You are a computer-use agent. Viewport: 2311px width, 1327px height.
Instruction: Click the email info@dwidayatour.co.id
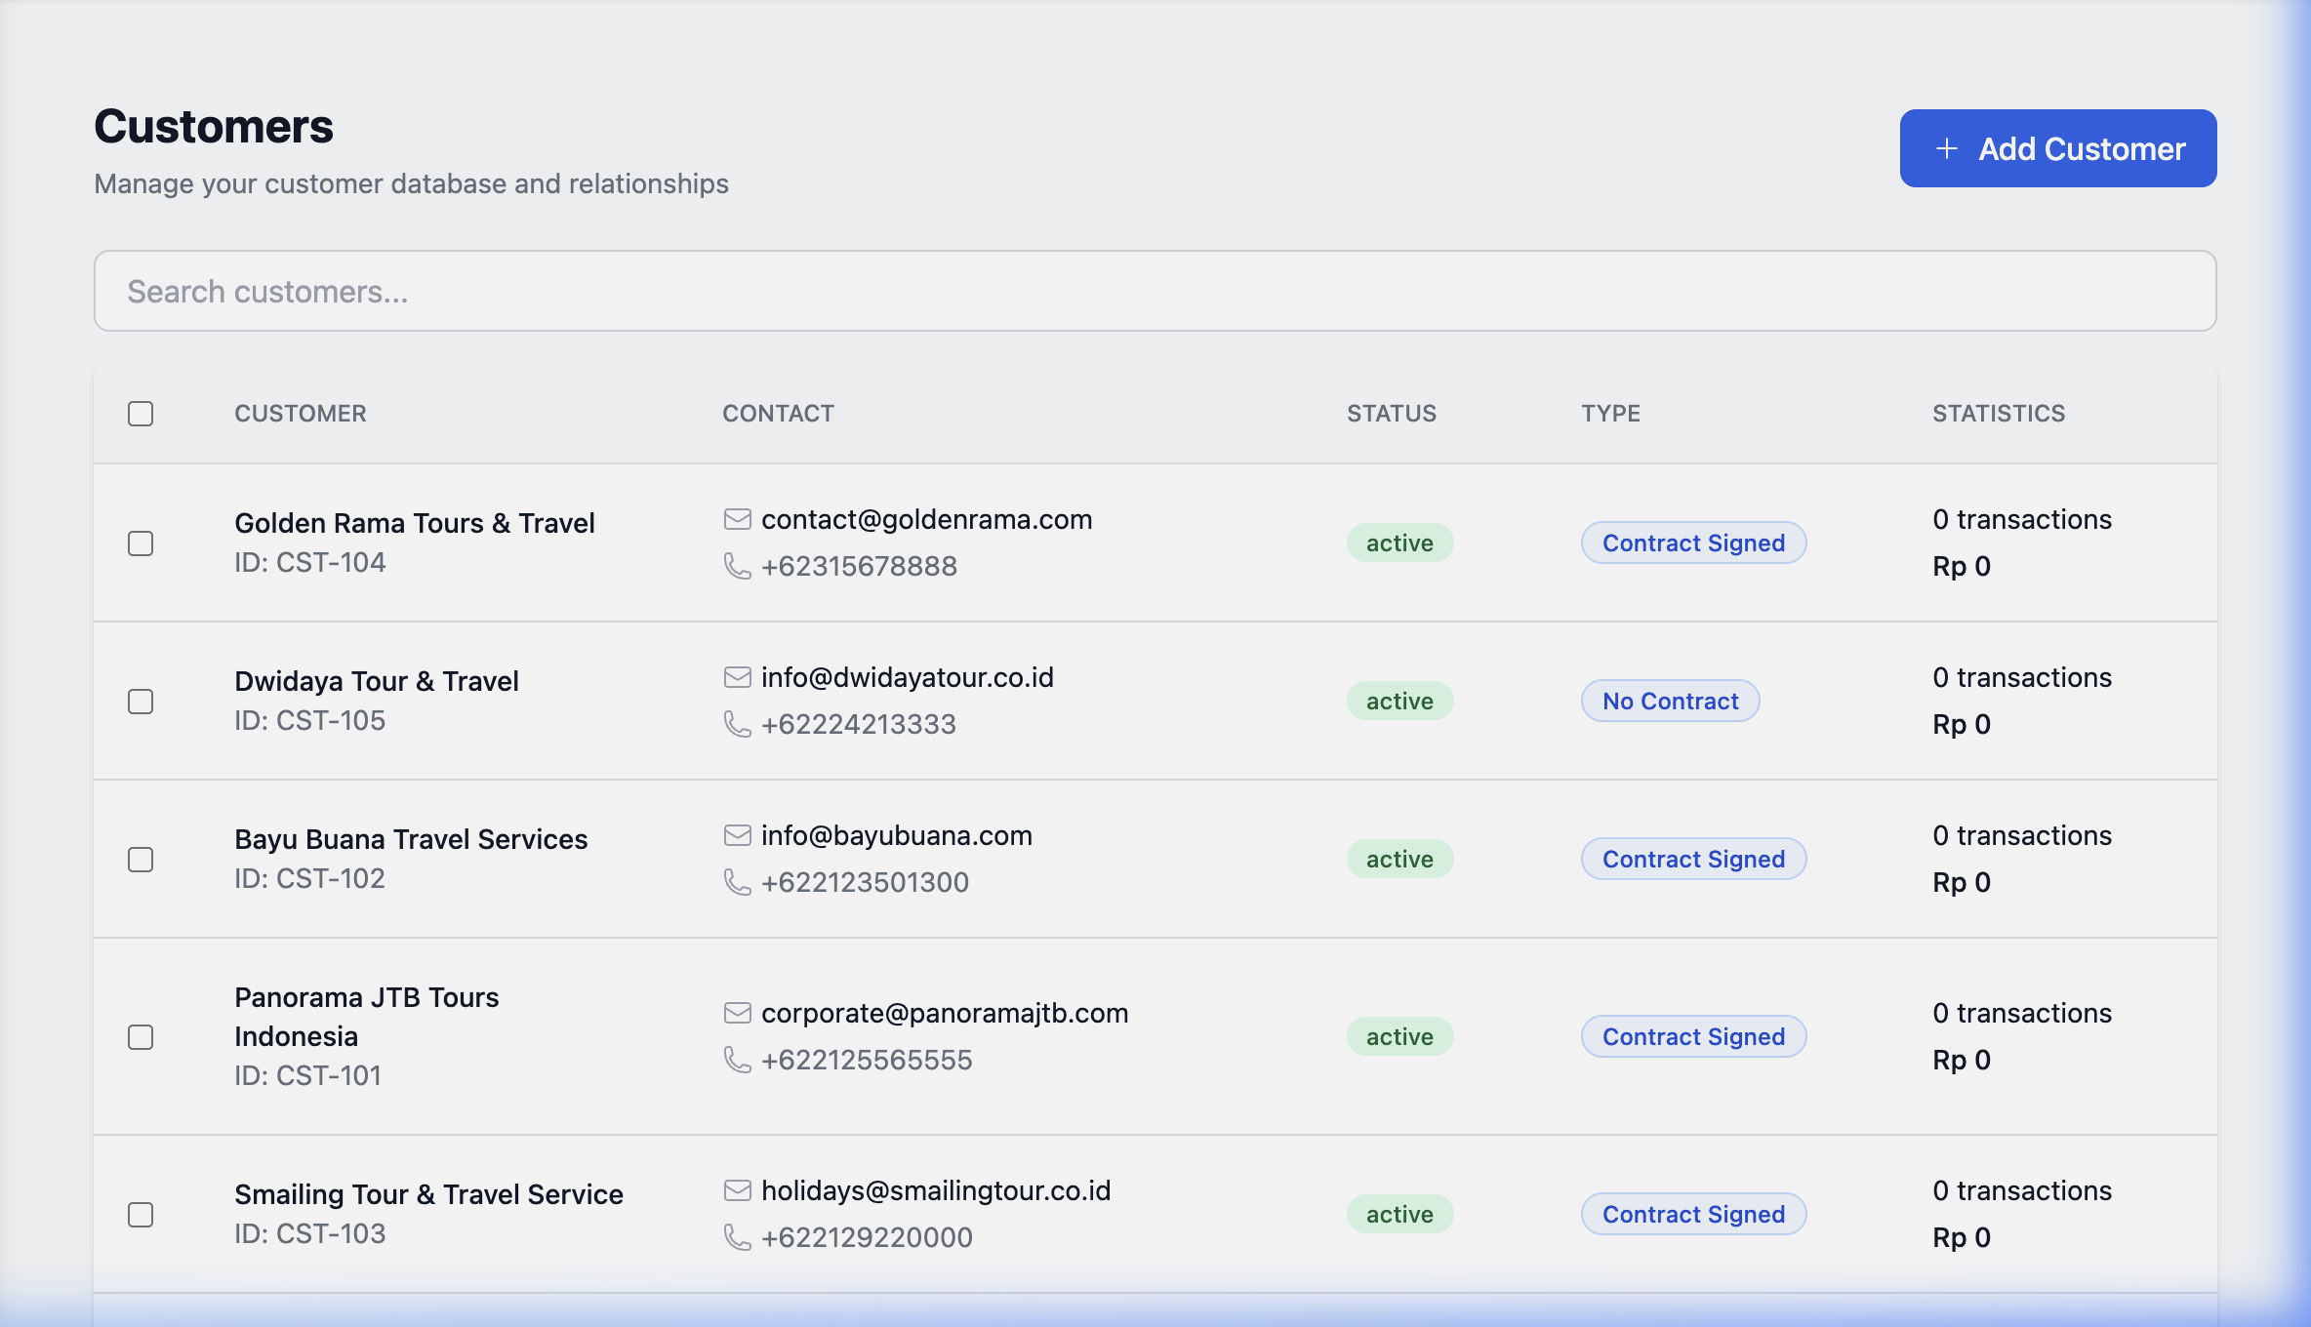(908, 677)
